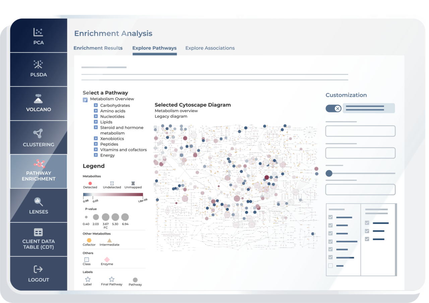Expand the Vitamins and cofactors branch
The height and width of the screenshot is (303, 429).
coord(95,149)
